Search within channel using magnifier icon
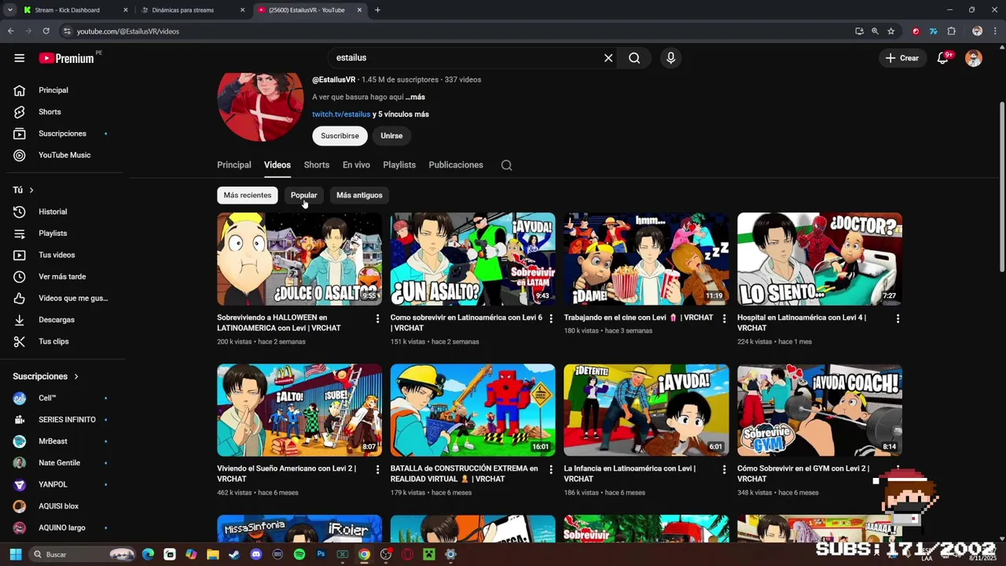 (507, 165)
